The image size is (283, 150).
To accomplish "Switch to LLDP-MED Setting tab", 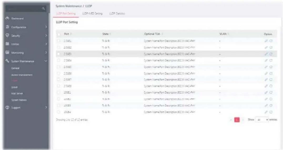I will 92,13.
